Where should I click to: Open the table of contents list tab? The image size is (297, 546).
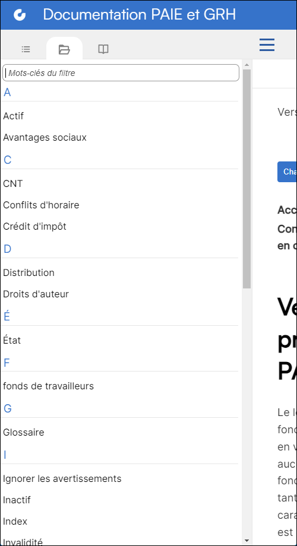tap(26, 49)
